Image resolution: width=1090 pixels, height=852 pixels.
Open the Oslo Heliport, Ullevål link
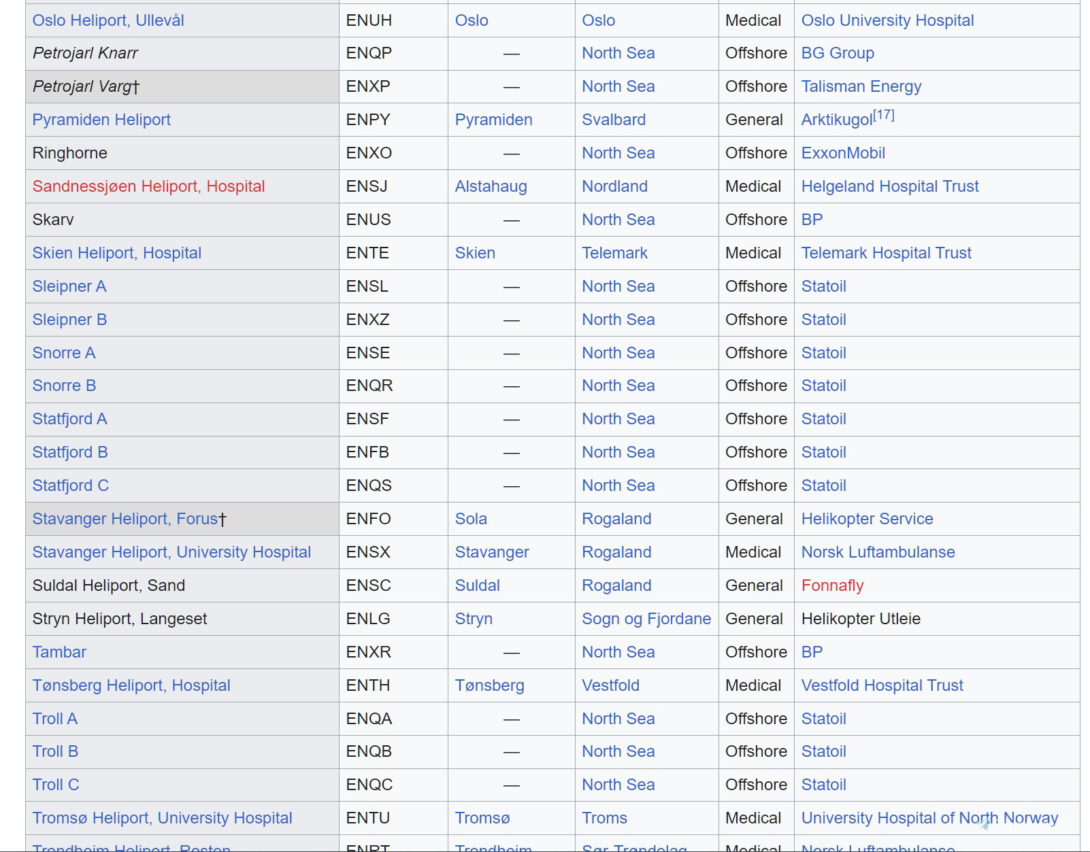tap(108, 20)
